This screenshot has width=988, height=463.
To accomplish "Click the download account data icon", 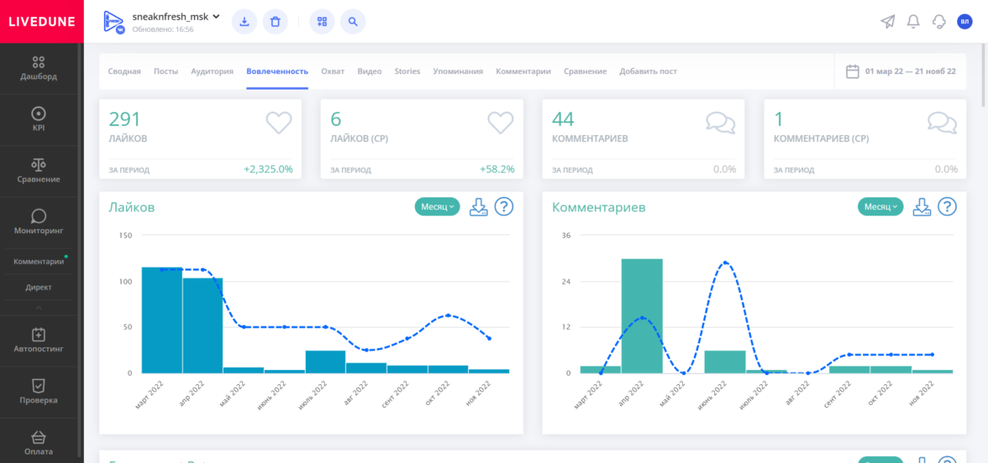I will (x=244, y=22).
